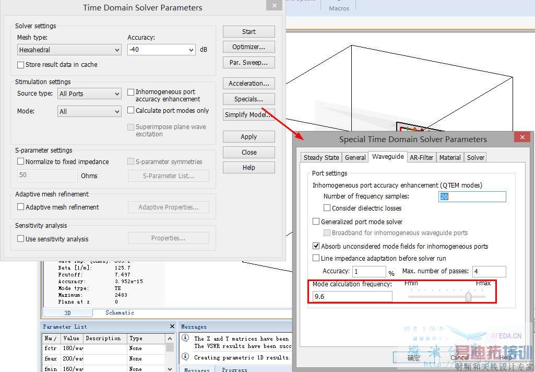Select the fctr parameter row name
This screenshot has height=372, width=535.
coord(51,348)
